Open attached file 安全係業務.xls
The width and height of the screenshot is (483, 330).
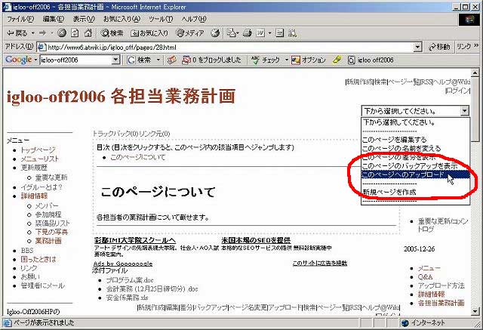[127, 298]
